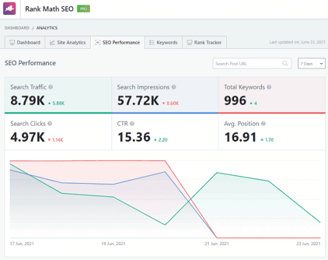This screenshot has height=260, width=328.
Task: Click the Search Traffic help icon
Action: 51,87
